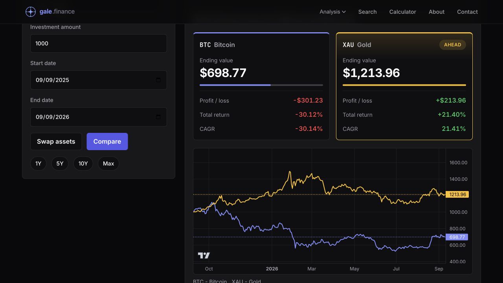Screen dimensions: 503x283
Task: Click Bitcoin profit/loss value -$301.23
Action: (x=308, y=100)
